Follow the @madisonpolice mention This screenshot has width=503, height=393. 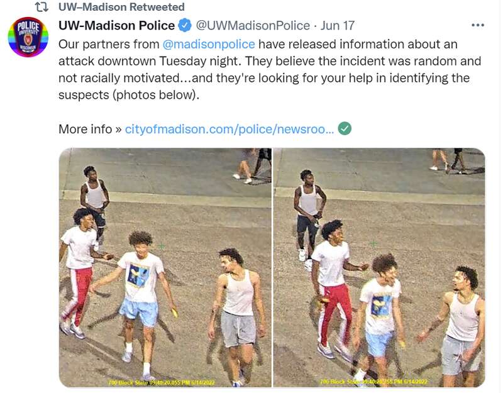click(x=209, y=44)
